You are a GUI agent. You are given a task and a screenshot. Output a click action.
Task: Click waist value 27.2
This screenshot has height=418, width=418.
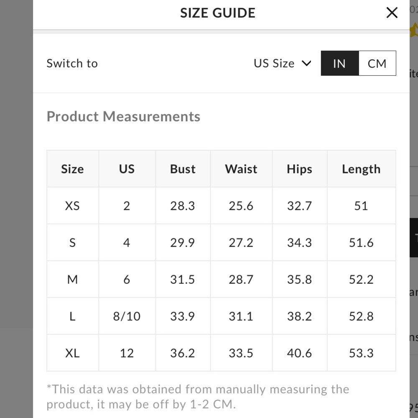[241, 242]
